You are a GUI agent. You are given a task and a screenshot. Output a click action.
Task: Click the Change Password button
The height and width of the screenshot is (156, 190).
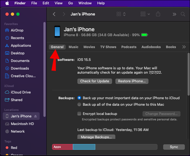(161, 114)
